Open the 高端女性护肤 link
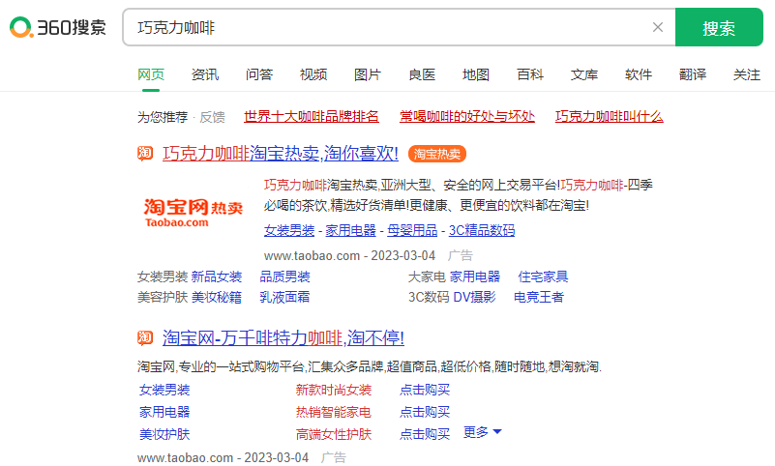 pyautogui.click(x=334, y=434)
